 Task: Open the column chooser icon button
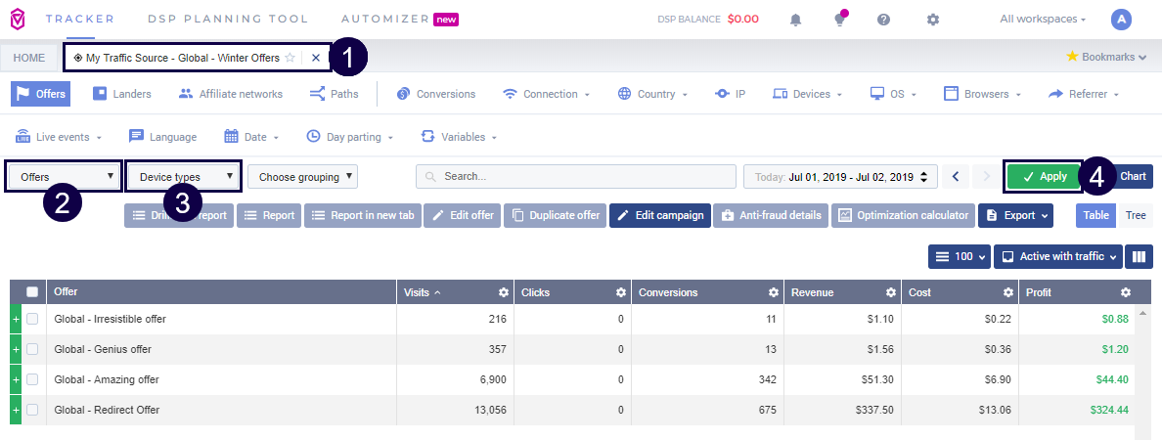(1139, 256)
